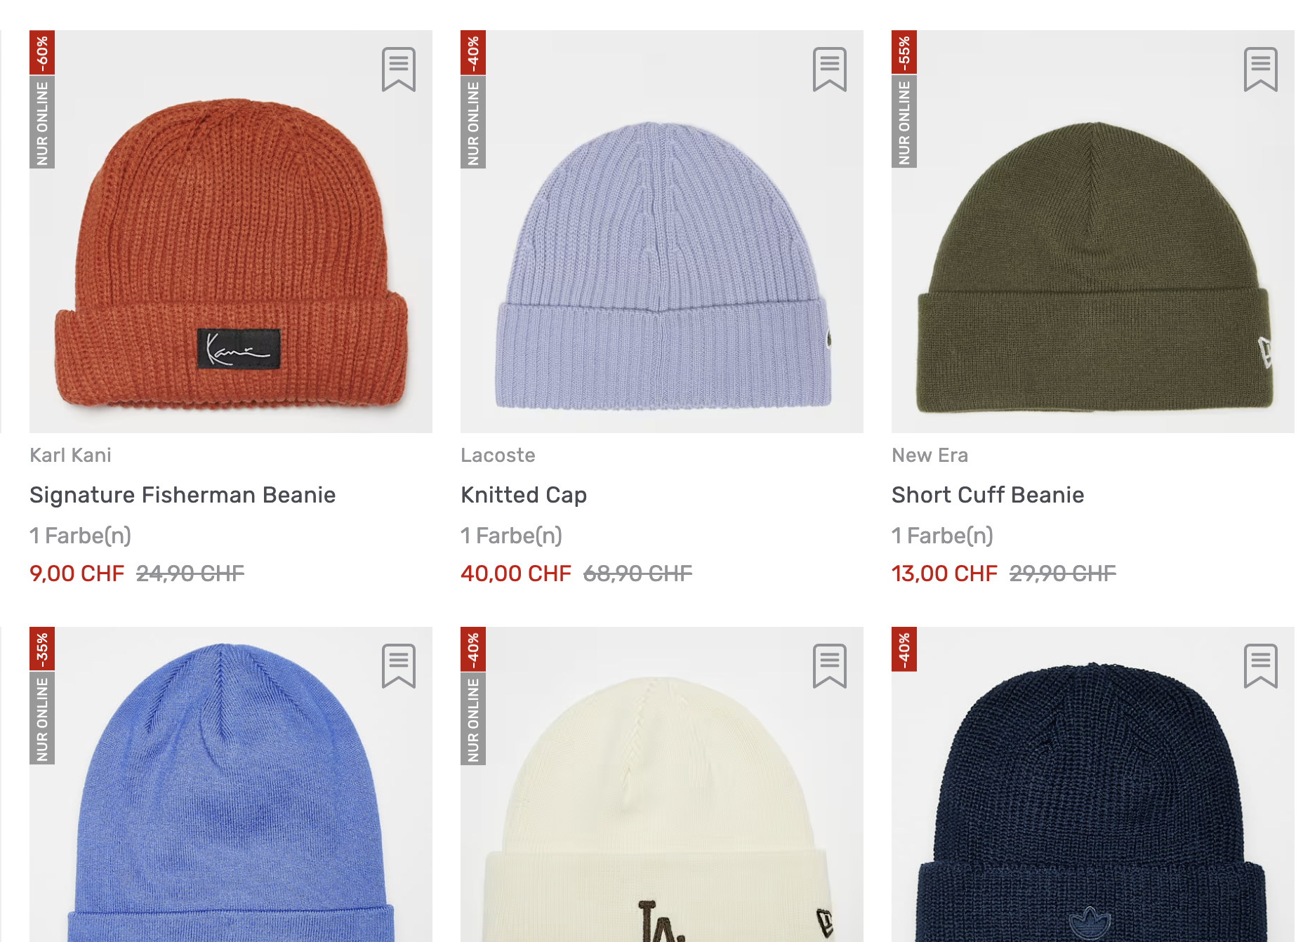Select the -60% discount badge
Screen dimensions: 1310x942
point(42,53)
